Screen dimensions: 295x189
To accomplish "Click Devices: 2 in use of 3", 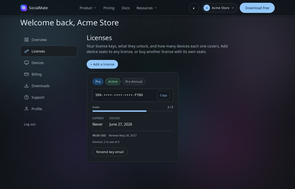I will 106,142.
